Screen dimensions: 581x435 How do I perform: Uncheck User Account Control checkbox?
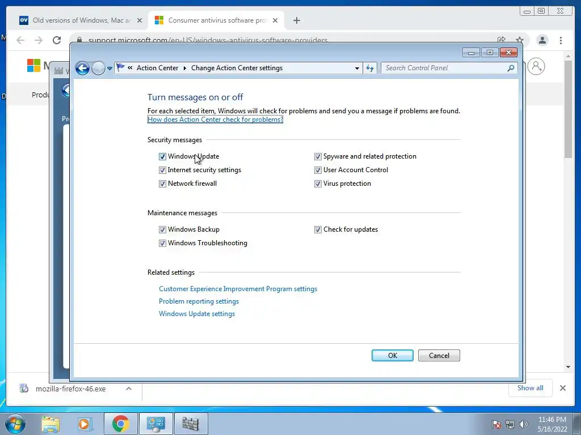[x=318, y=170]
